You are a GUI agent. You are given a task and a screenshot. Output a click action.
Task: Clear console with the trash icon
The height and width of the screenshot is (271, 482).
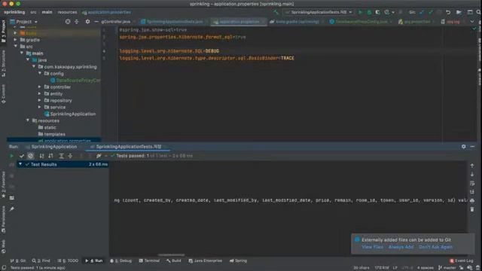click(472, 209)
